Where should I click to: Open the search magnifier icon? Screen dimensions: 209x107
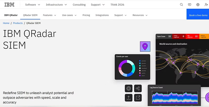[x=181, y=5]
